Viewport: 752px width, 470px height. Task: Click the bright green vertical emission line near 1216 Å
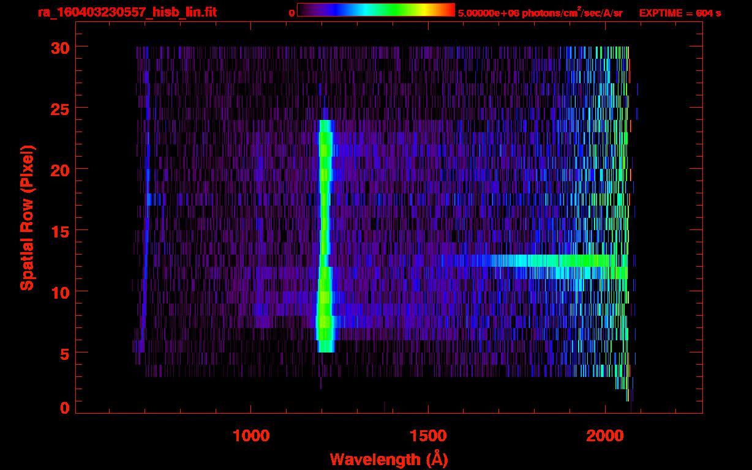click(325, 236)
